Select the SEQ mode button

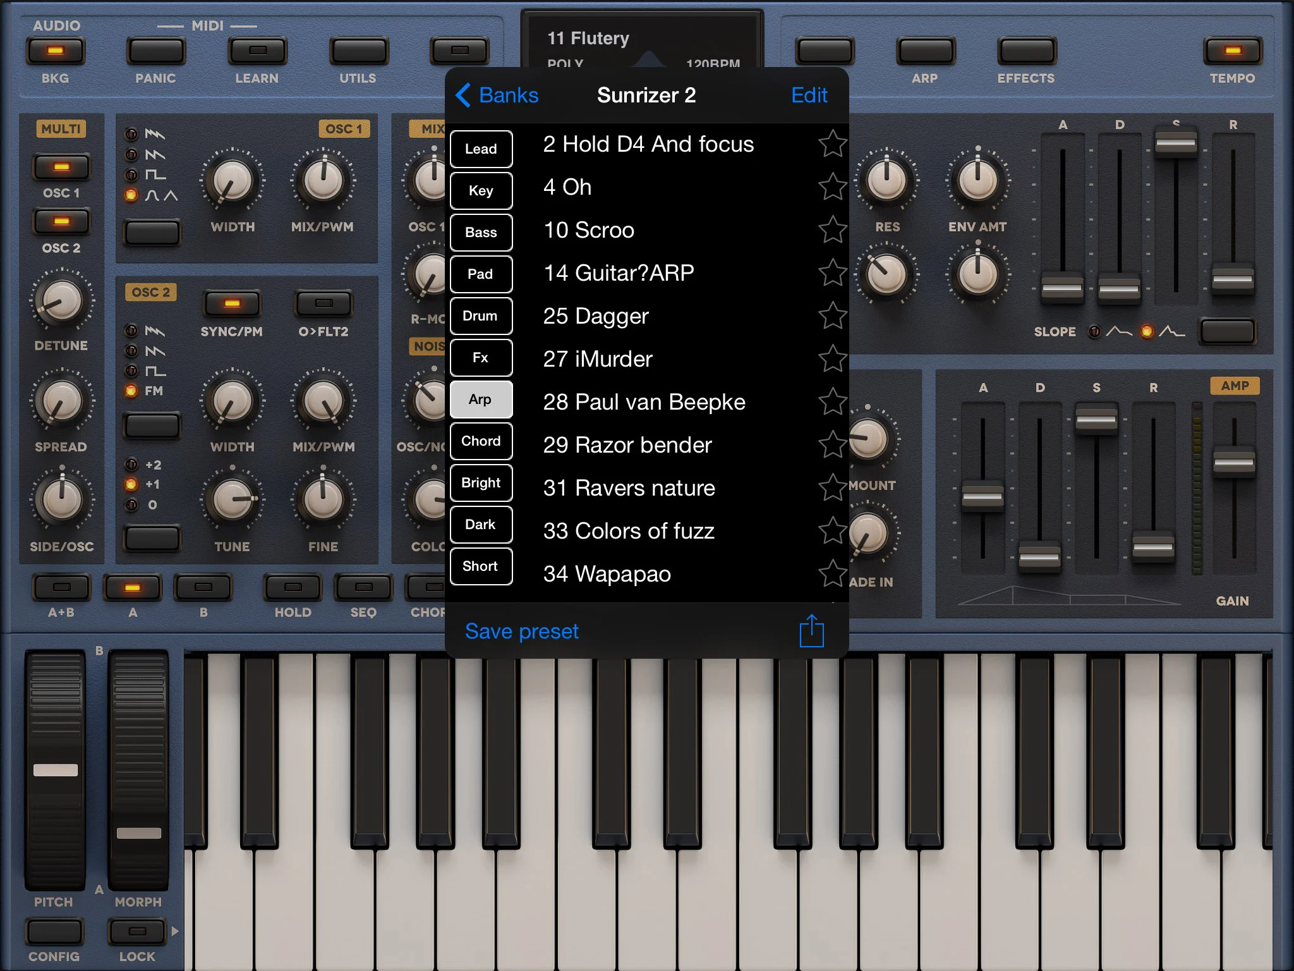coord(363,587)
